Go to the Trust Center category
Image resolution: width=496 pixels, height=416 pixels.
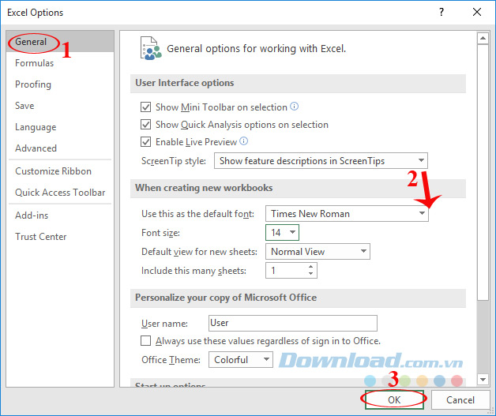pos(60,237)
